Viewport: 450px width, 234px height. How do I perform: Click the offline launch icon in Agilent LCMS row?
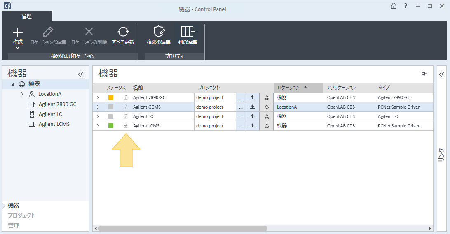tap(267, 126)
